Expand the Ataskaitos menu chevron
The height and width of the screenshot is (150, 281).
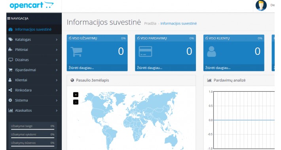[x=57, y=111]
